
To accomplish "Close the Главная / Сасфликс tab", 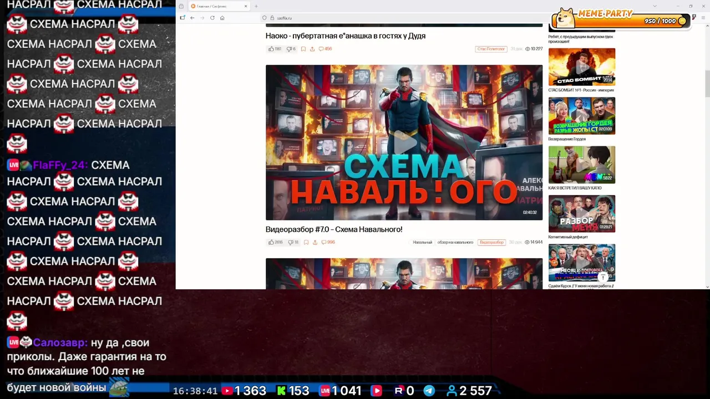I will 246,6.
